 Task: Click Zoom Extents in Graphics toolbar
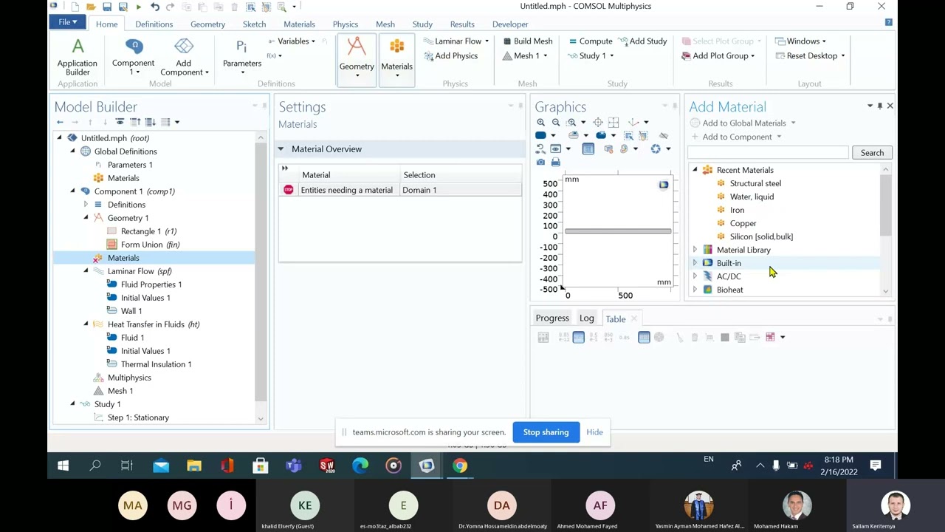(x=598, y=123)
